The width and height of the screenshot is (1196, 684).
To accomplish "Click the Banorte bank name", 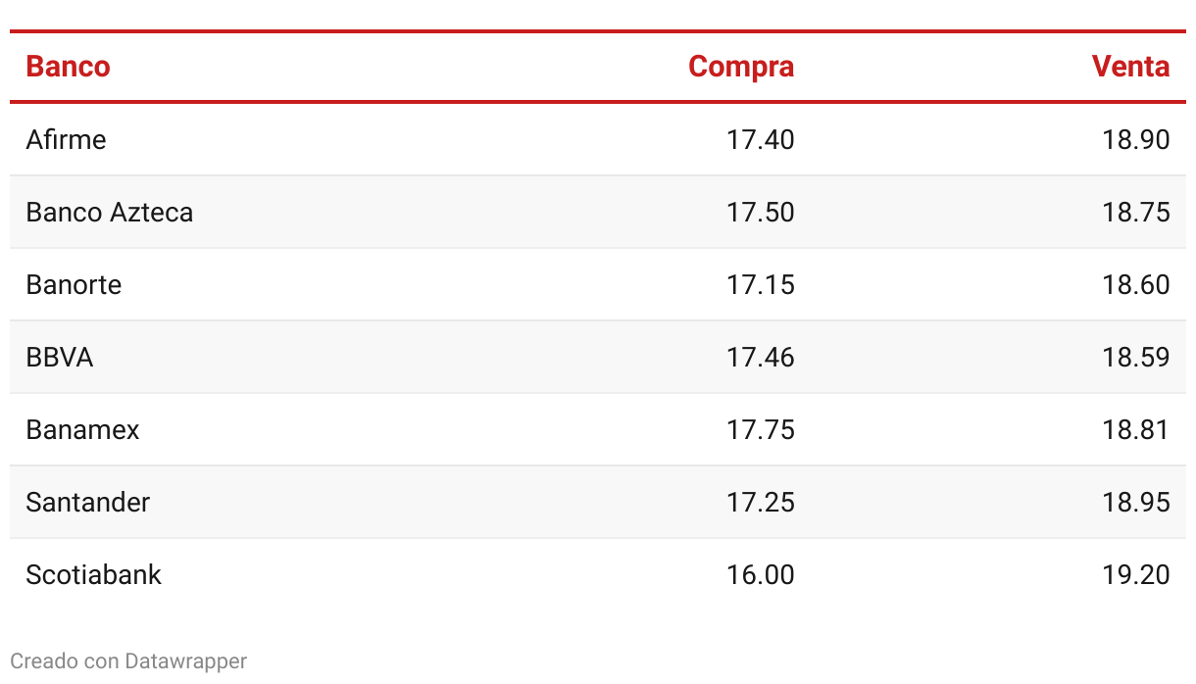I will pyautogui.click(x=74, y=284).
